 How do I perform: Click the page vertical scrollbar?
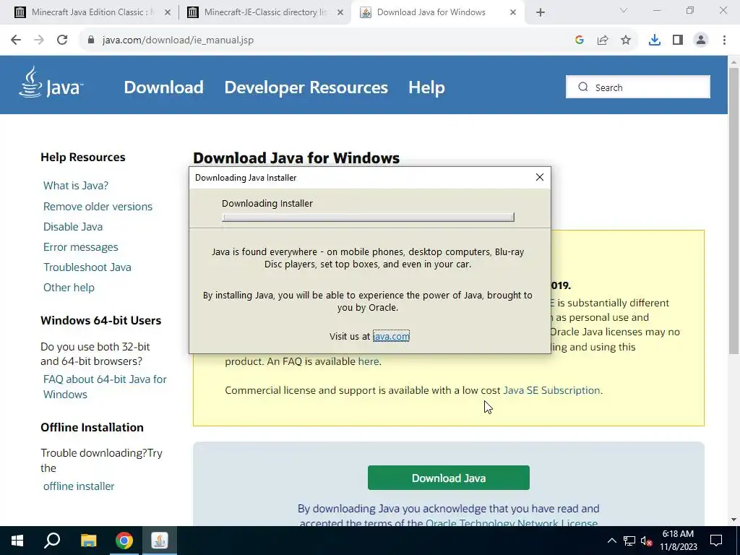click(x=733, y=210)
